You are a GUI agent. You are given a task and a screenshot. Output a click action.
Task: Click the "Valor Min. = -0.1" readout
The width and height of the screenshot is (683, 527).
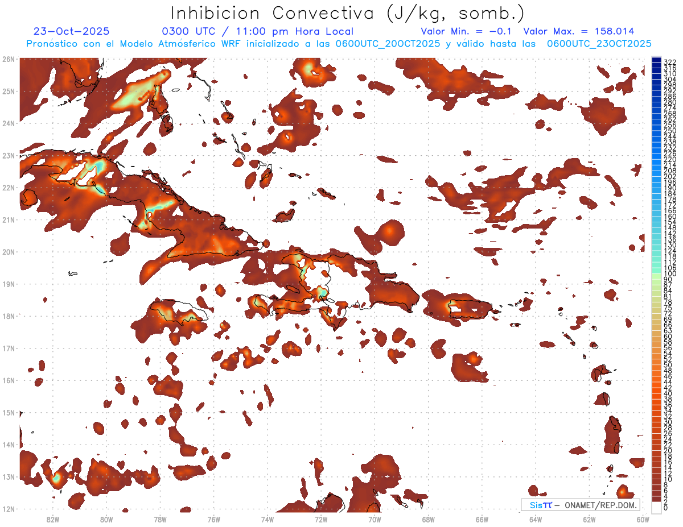[x=468, y=32]
